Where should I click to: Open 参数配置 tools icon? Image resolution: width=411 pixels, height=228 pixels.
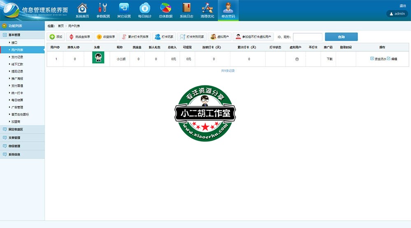coord(103,10)
